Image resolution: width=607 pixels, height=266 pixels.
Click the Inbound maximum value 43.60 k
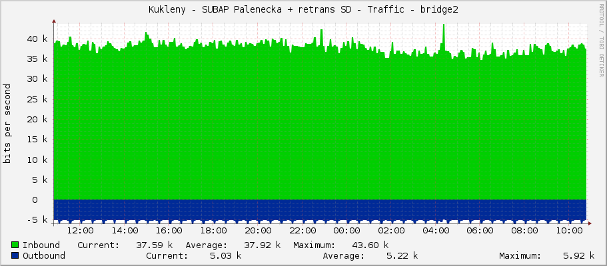tap(370, 245)
